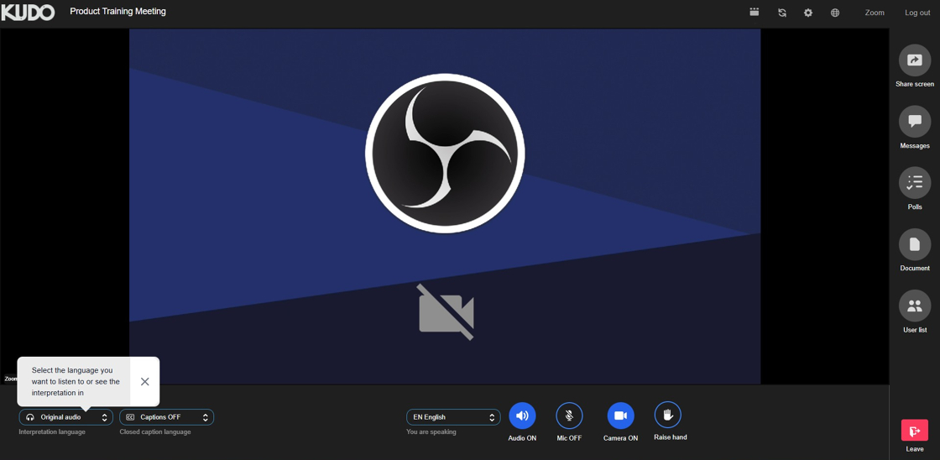Click Log out

coord(917,13)
